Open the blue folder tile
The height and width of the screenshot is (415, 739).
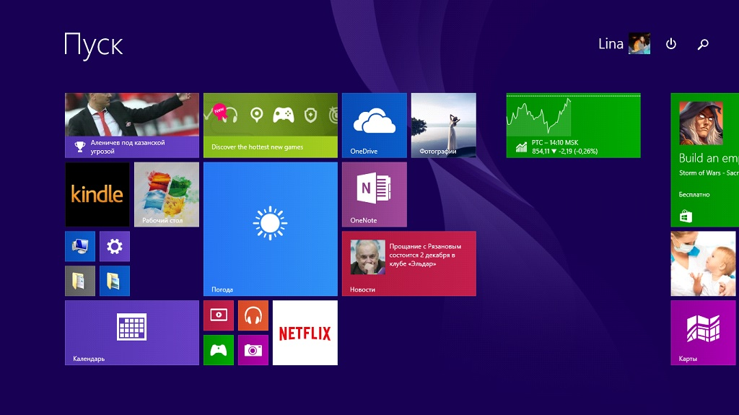(115, 281)
